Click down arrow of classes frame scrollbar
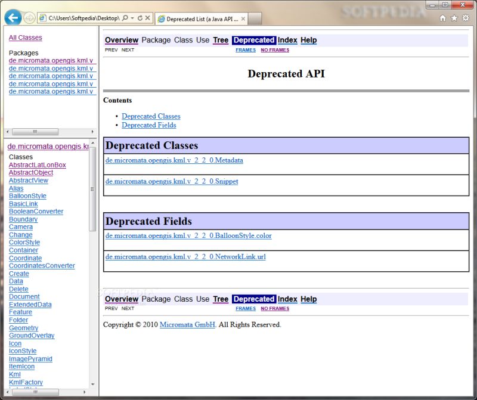This screenshot has height=400, width=477. click(93, 384)
